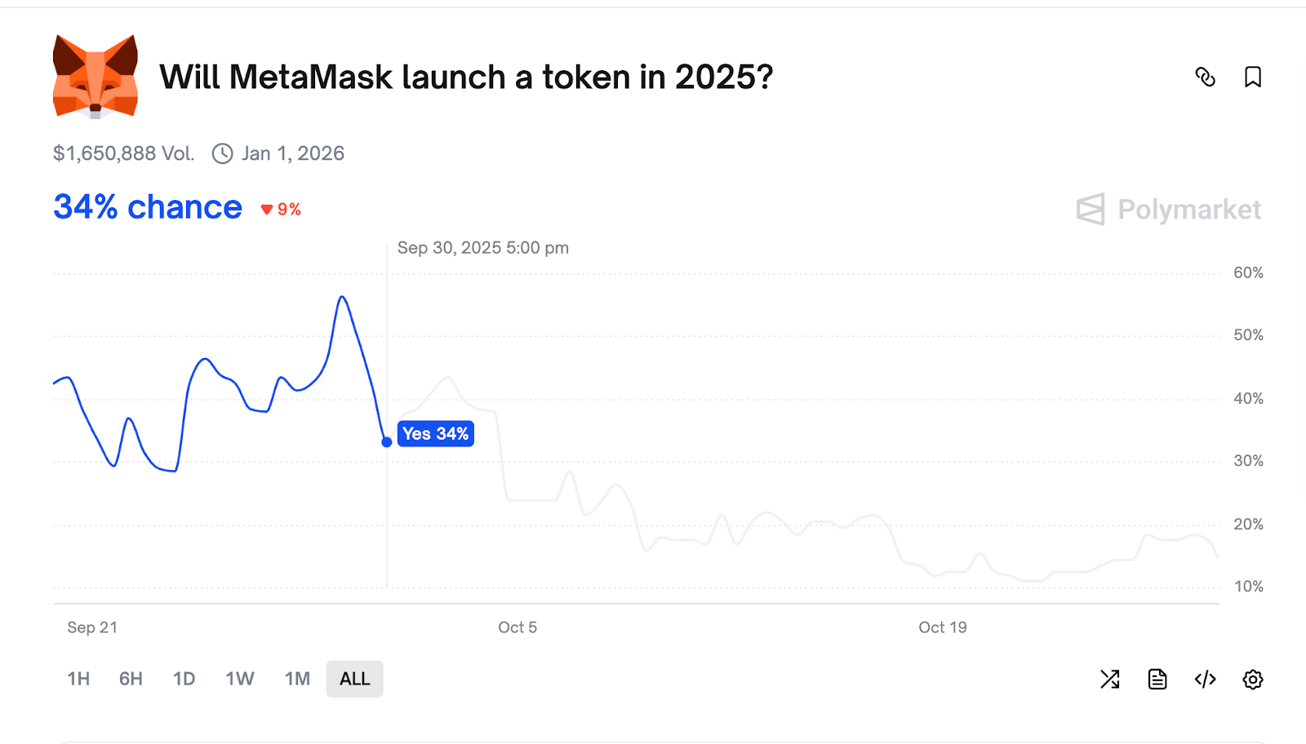1306x744 pixels.
Task: Click the 34% chance text
Action: [148, 207]
